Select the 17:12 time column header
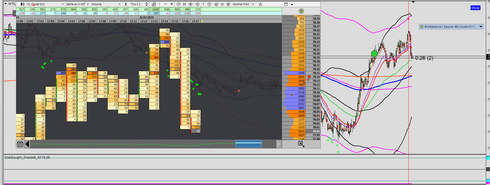 coord(144,21)
